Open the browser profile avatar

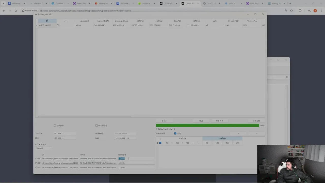315,11
